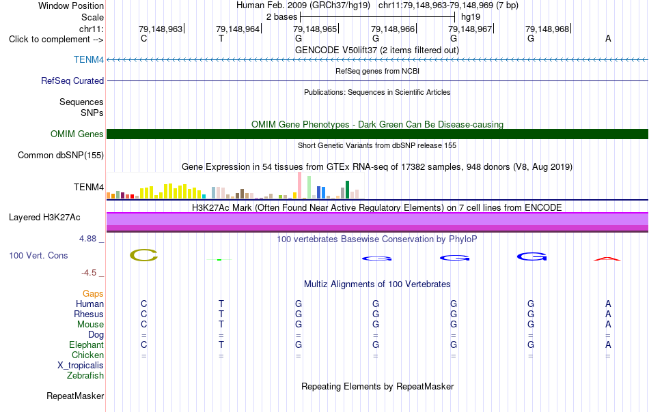Click the Elephant alignment row label
The height and width of the screenshot is (412, 649).
87,344
